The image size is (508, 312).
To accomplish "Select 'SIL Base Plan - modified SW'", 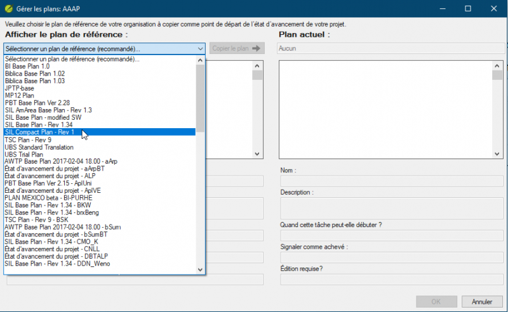I will [x=100, y=117].
